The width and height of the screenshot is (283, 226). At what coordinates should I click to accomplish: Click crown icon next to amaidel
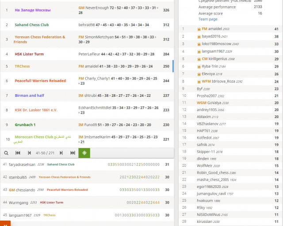pyautogui.click(x=199, y=29)
